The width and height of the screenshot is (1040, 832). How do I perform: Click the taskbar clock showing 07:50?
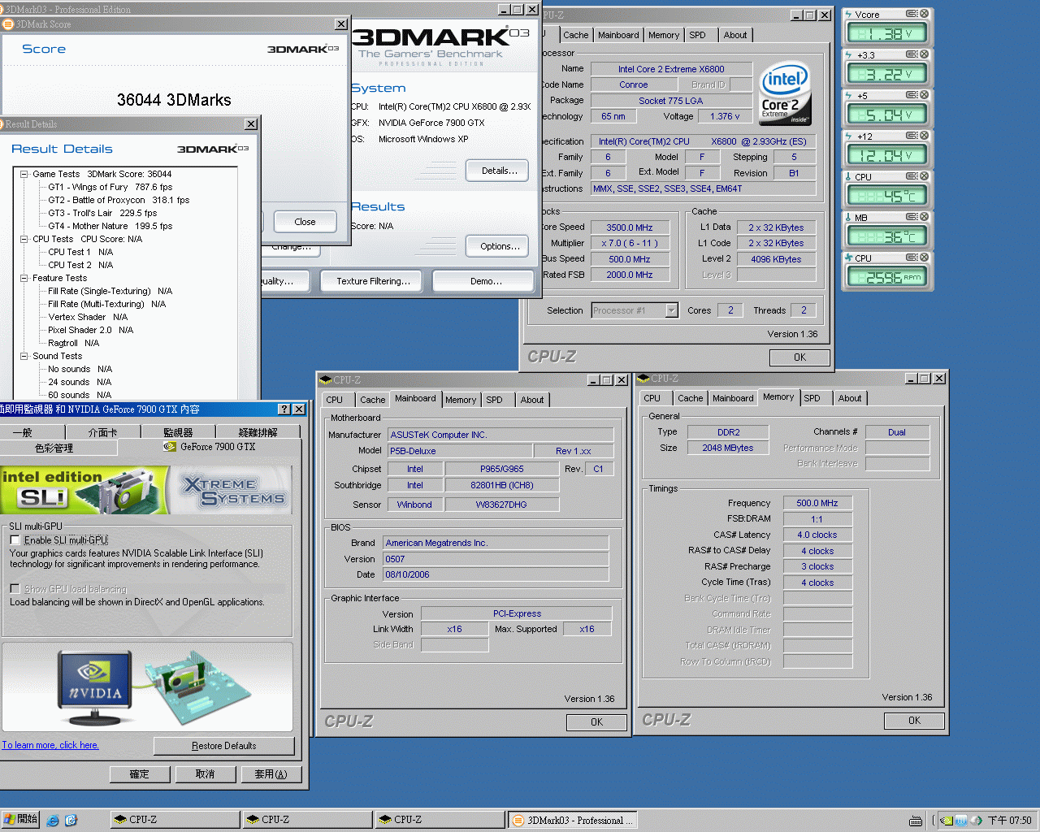[1009, 821]
